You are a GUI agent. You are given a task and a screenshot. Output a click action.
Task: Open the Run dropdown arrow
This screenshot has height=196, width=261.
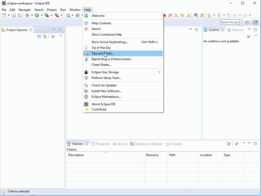click(x=42, y=15)
